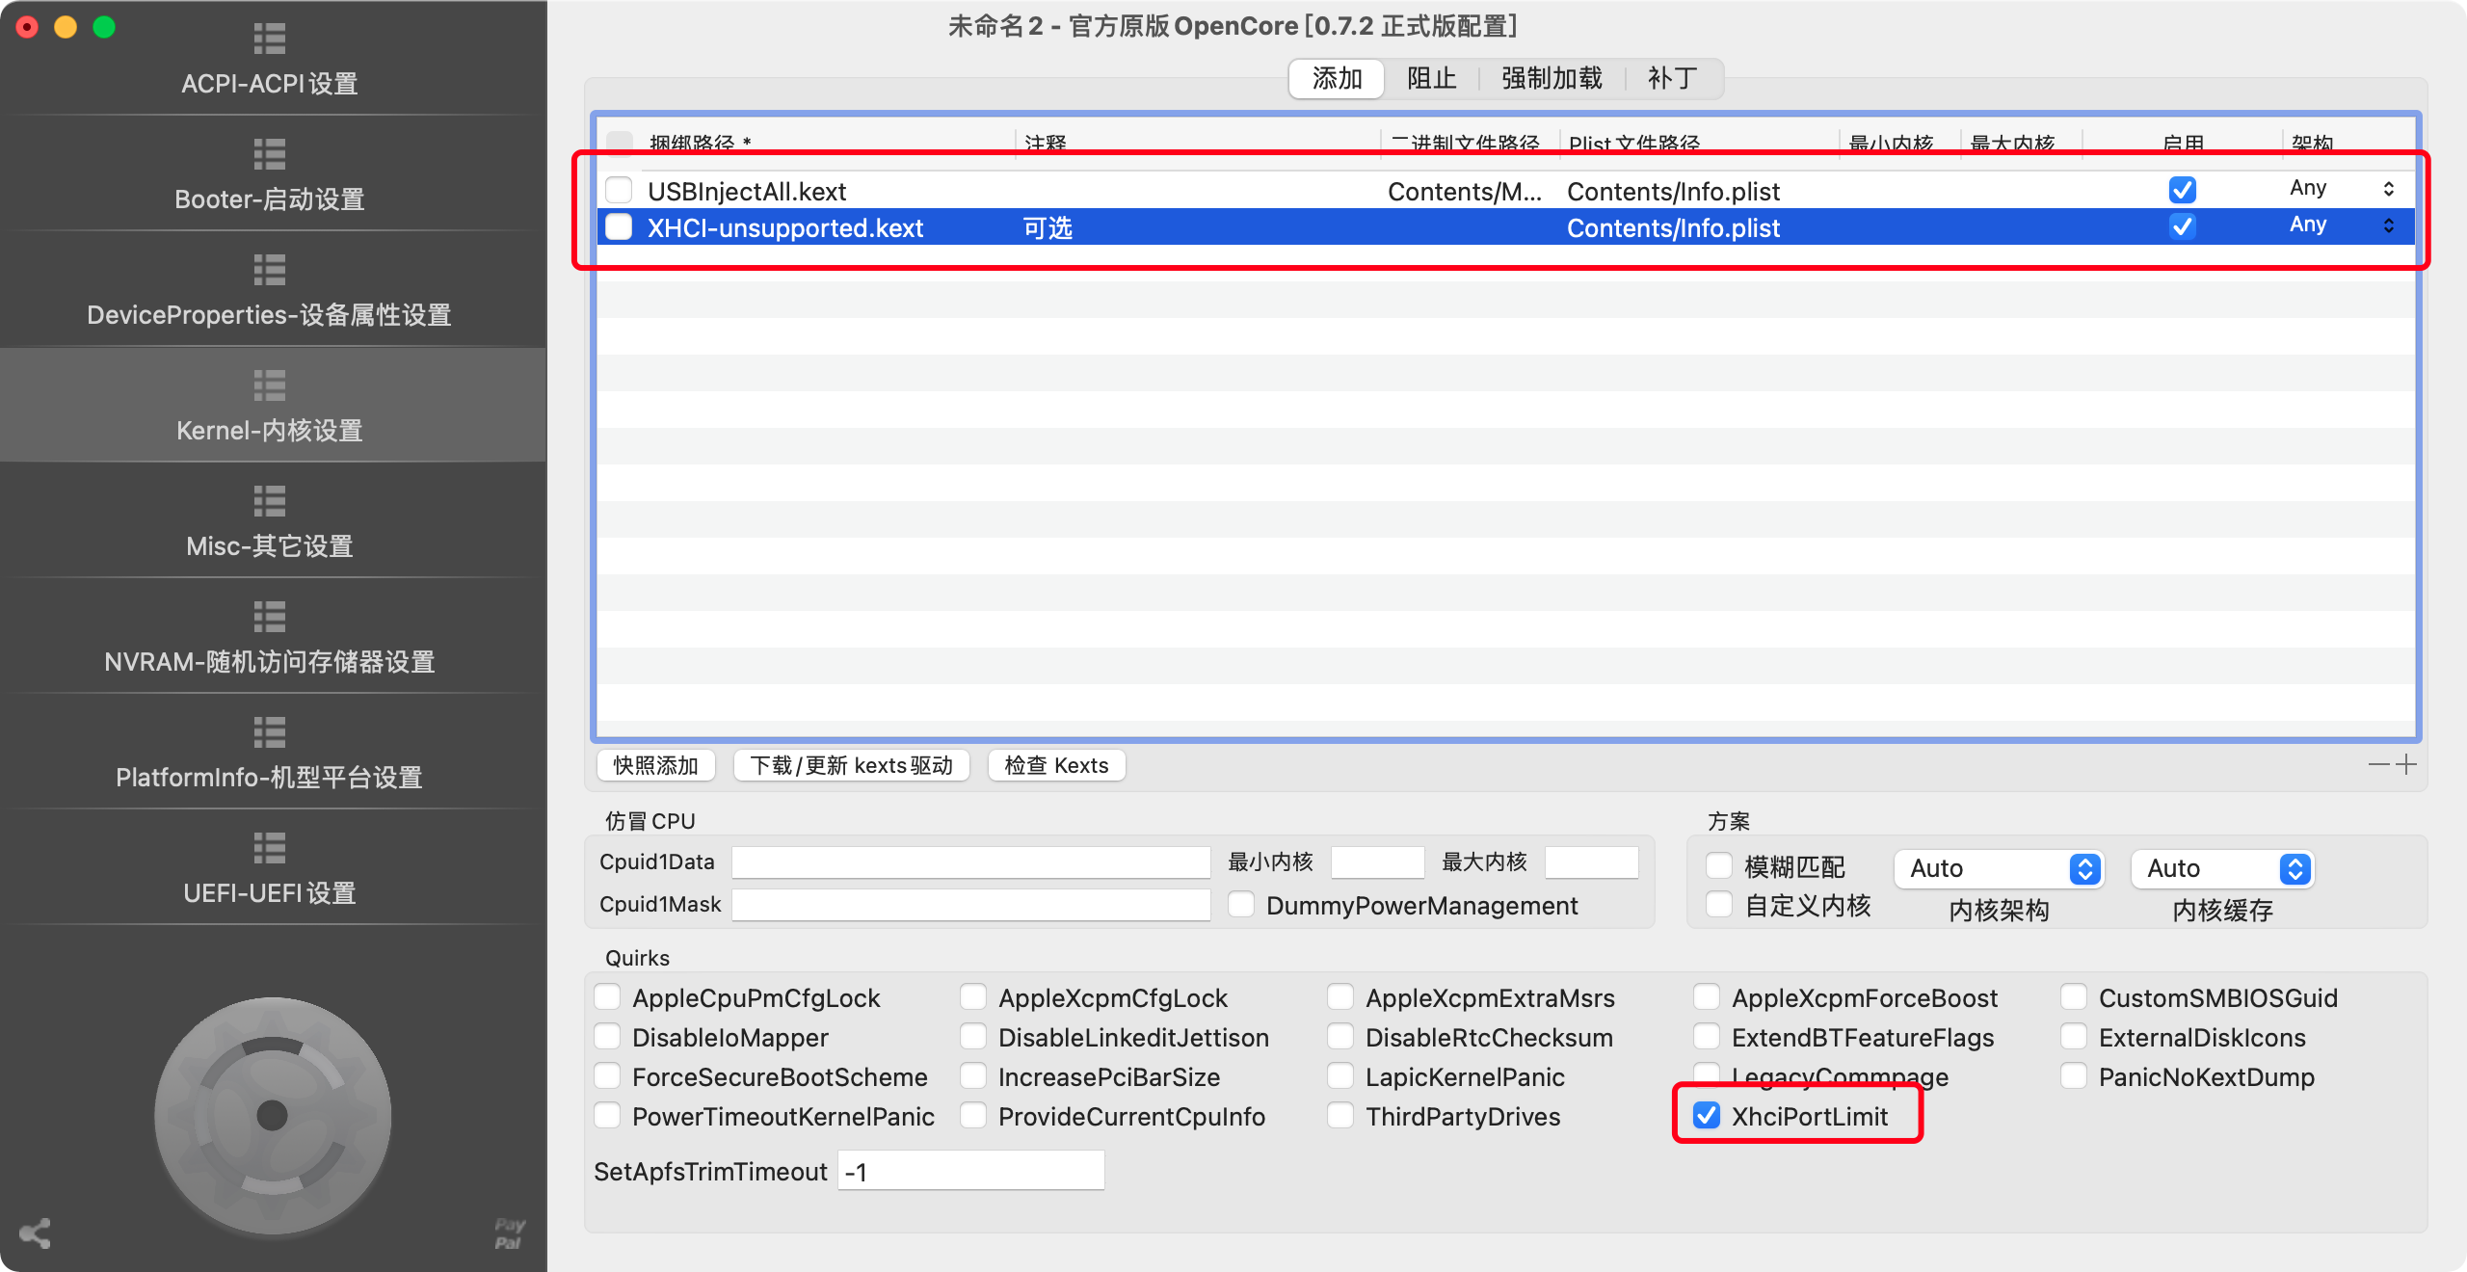Viewport: 2467px width, 1272px height.
Task: Click the Misc settings sidebar icon
Action: [x=269, y=501]
